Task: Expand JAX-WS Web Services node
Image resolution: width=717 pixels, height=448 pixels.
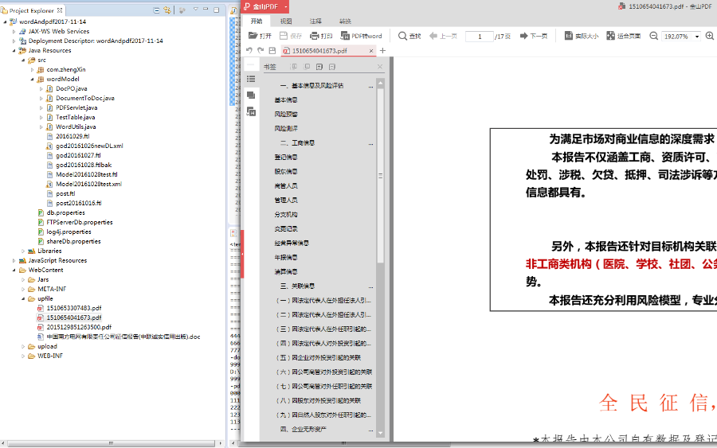Action: [x=14, y=31]
